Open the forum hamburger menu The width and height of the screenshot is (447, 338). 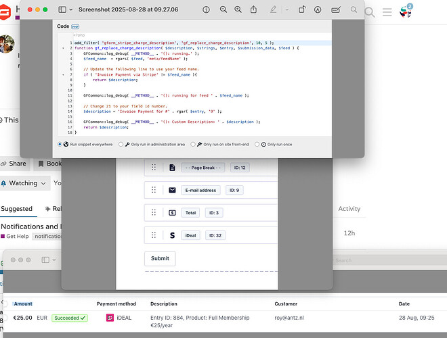387,12
